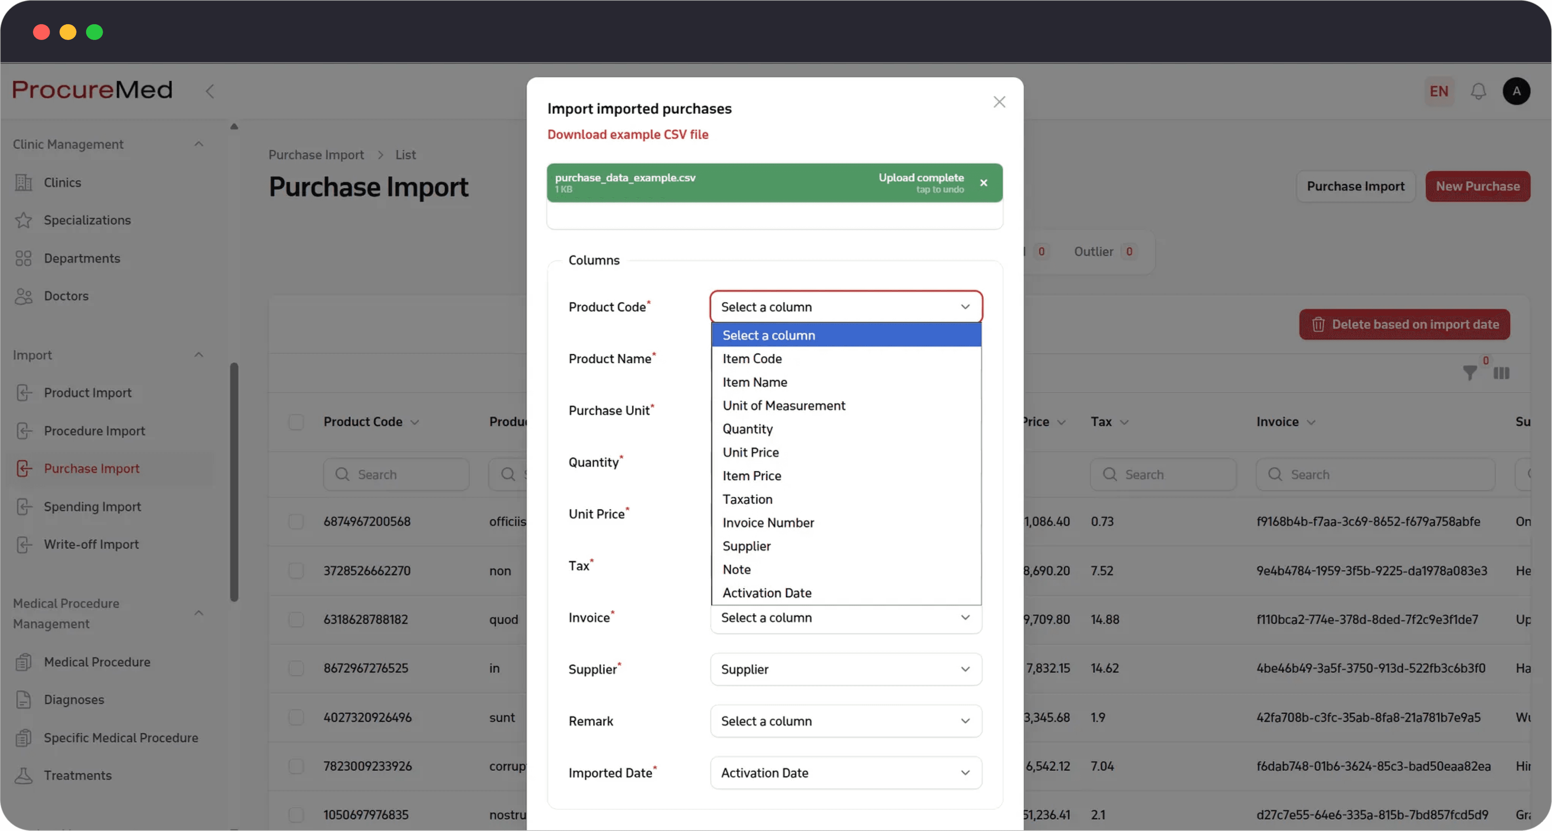This screenshot has height=831, width=1552.
Task: Collapse the Clinic Management section
Action: (198, 144)
